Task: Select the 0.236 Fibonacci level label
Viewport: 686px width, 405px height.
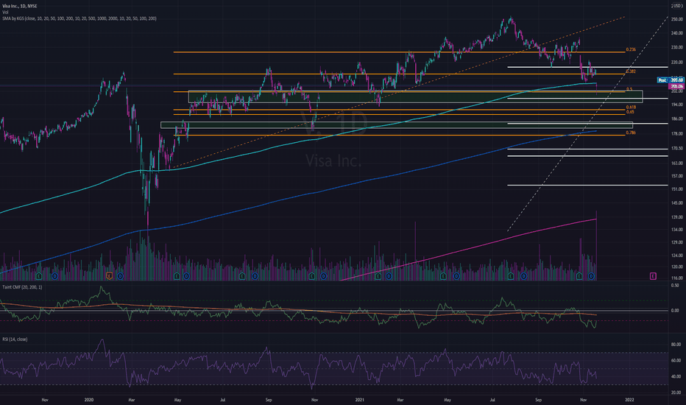Action: point(631,49)
